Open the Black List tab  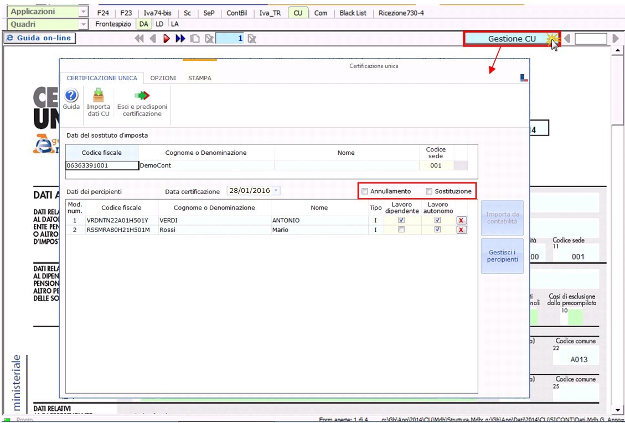[x=353, y=13]
